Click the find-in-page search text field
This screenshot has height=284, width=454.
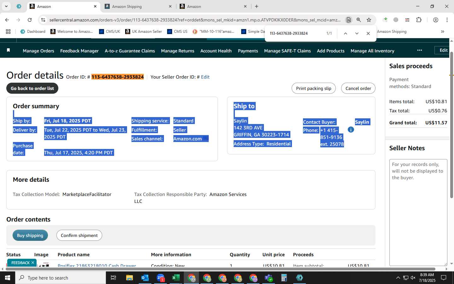click(295, 33)
